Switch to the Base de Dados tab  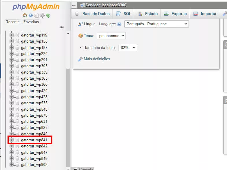[x=93, y=14]
